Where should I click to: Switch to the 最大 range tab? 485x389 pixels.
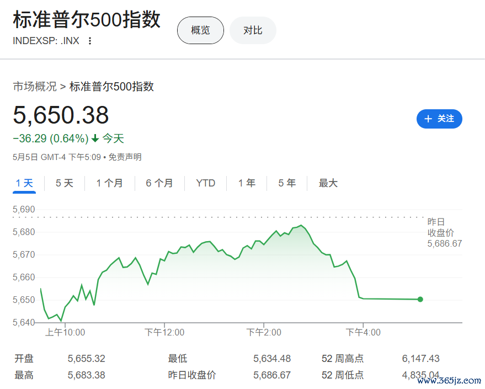click(x=328, y=183)
